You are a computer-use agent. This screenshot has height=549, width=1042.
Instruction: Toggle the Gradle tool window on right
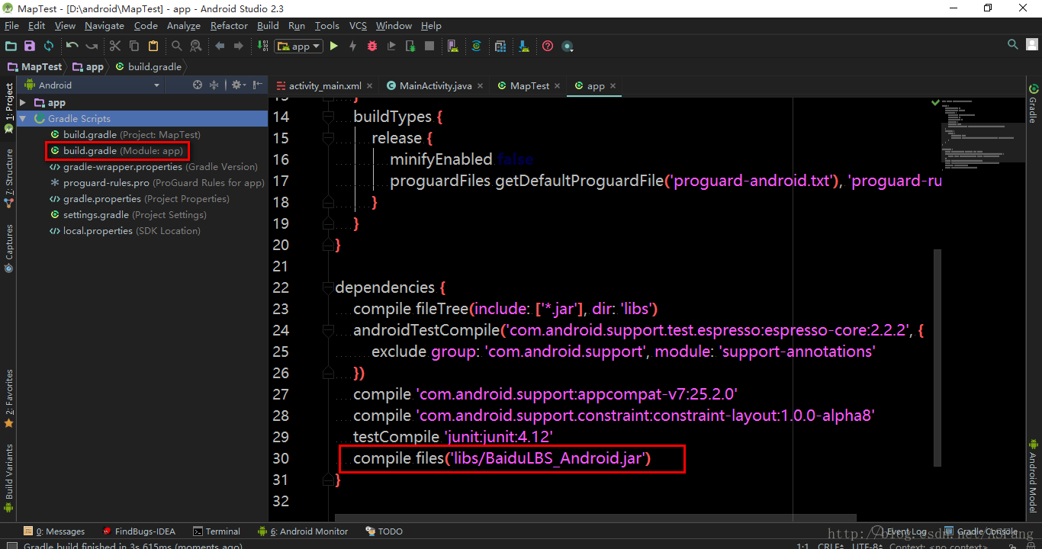click(1033, 104)
